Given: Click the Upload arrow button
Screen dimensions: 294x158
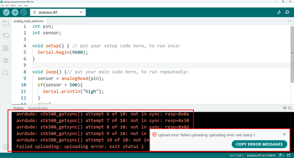Looking at the screenshot, I should pyautogui.click(x=15, y=12).
